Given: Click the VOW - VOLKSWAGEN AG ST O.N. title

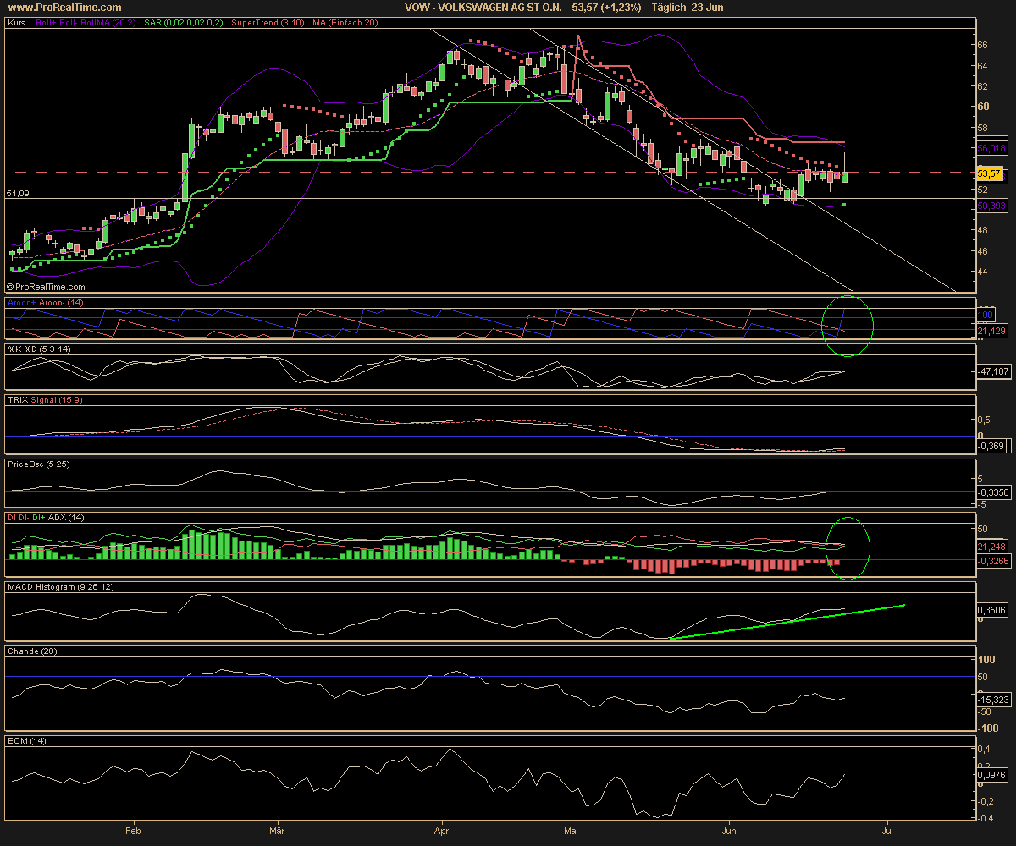Looking at the screenshot, I should point(483,7).
